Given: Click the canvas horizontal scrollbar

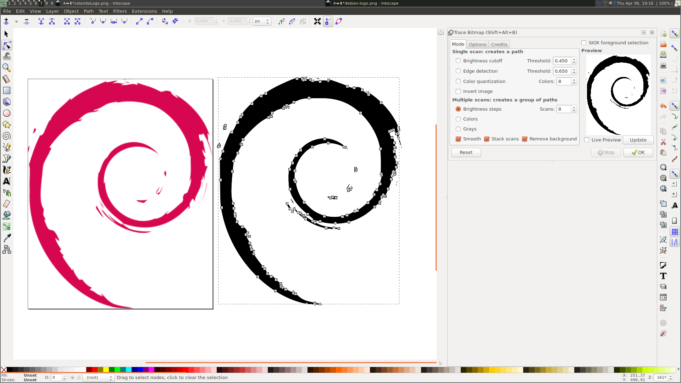Looking at the screenshot, I should [x=290, y=363].
